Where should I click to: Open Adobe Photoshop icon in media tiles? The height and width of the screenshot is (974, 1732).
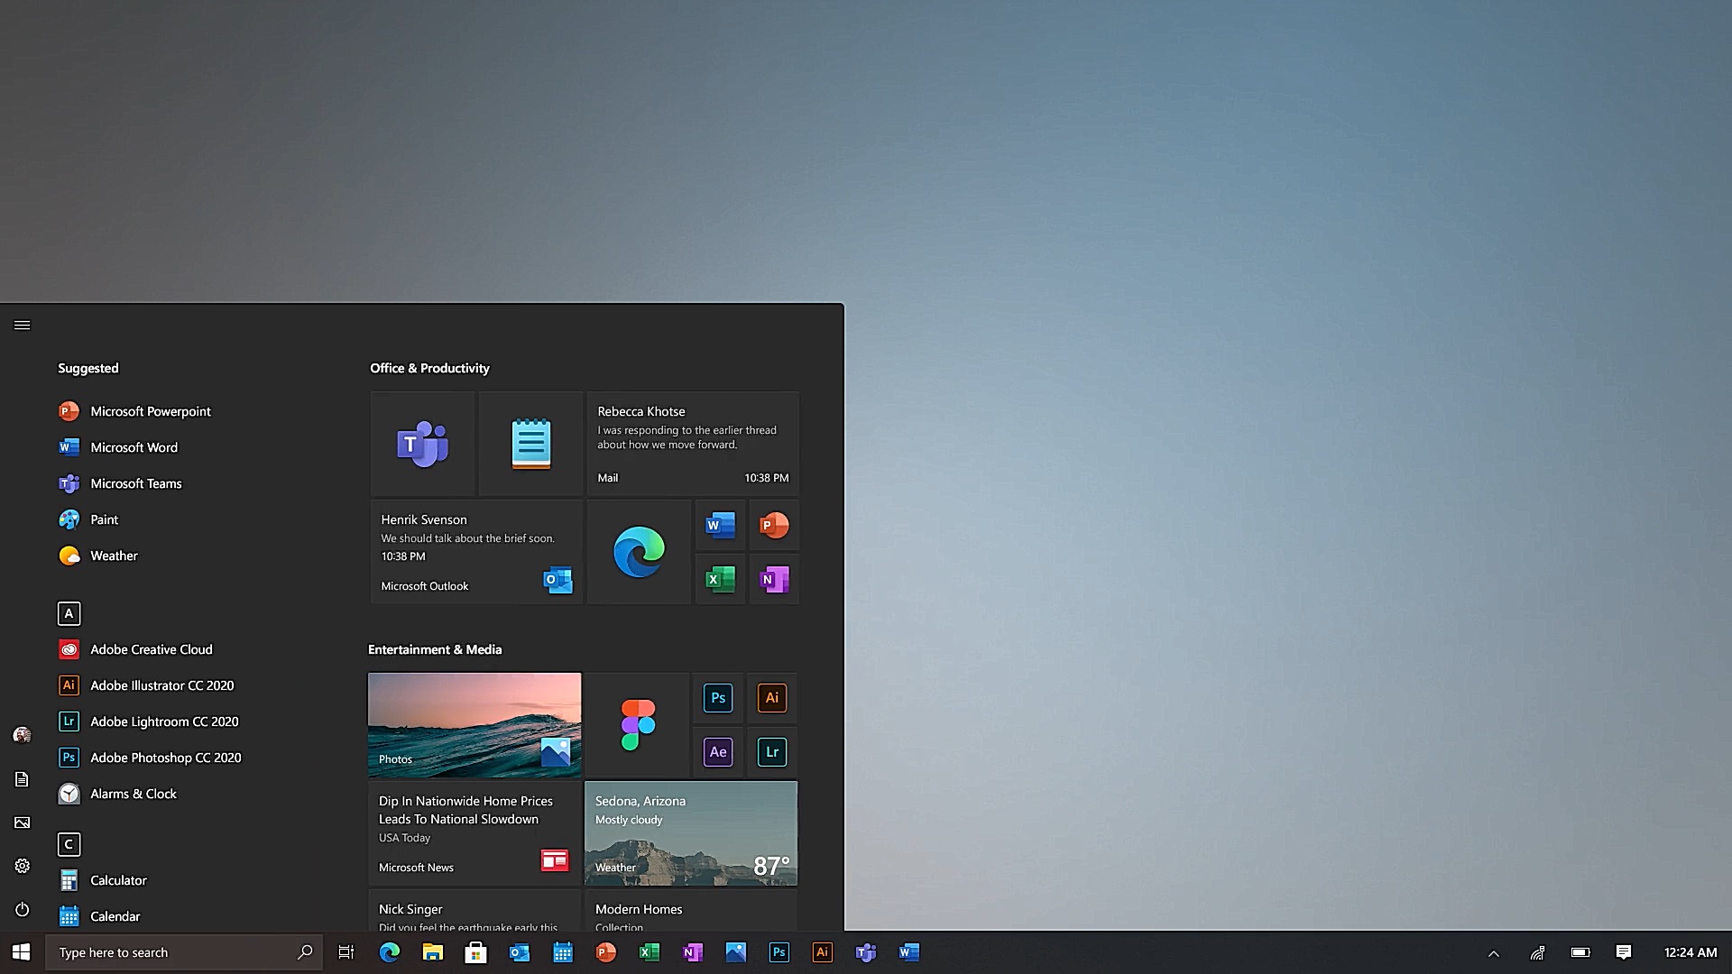coord(717,697)
